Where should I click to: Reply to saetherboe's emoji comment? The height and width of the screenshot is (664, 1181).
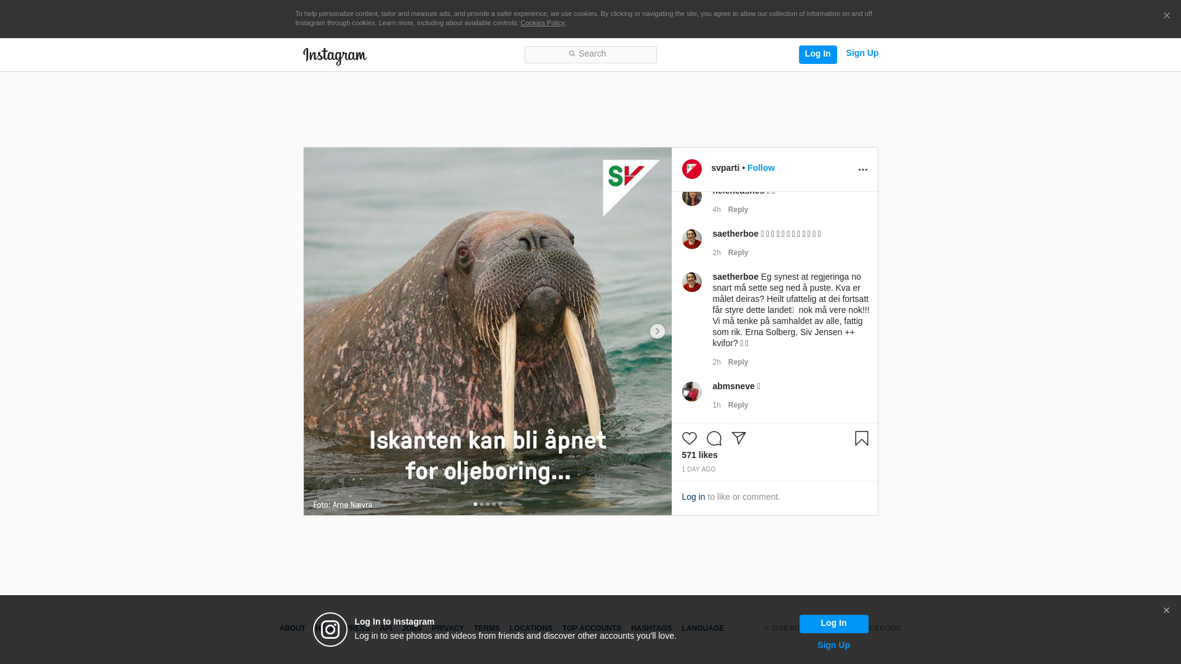(738, 253)
